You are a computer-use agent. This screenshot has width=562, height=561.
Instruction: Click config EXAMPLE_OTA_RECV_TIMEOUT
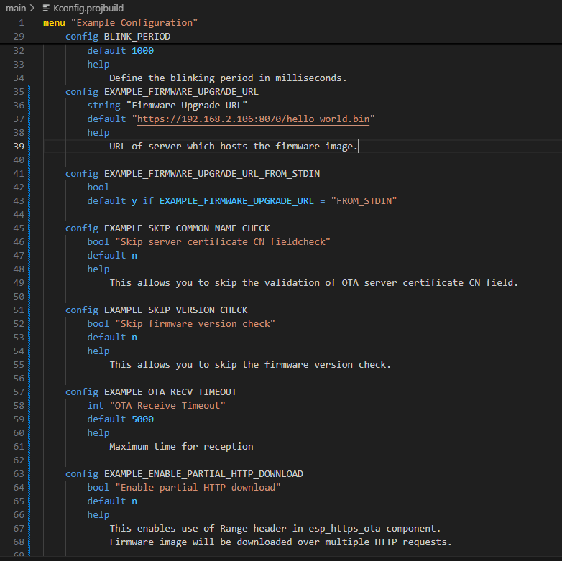click(x=151, y=392)
